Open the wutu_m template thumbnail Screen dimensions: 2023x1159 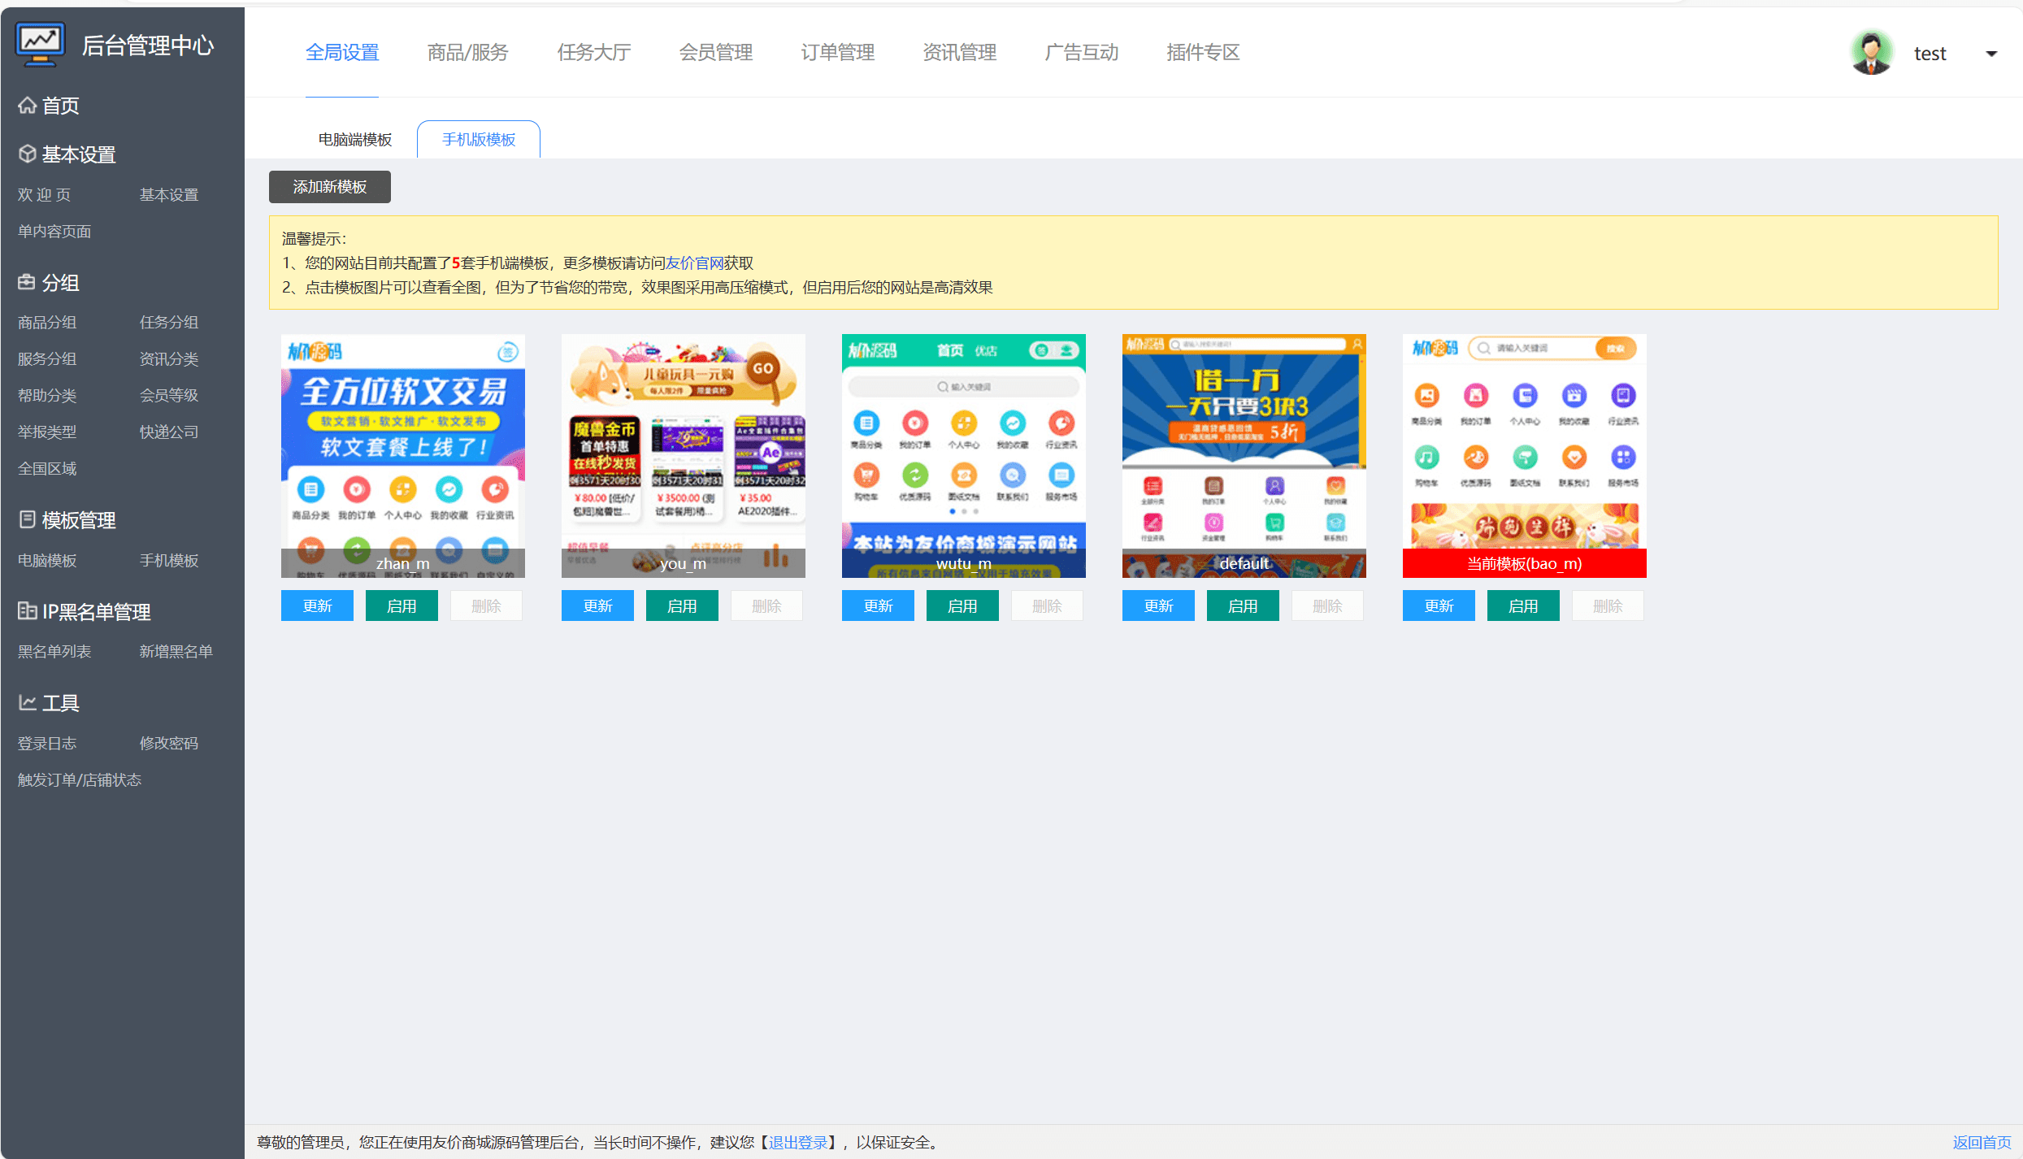point(964,456)
